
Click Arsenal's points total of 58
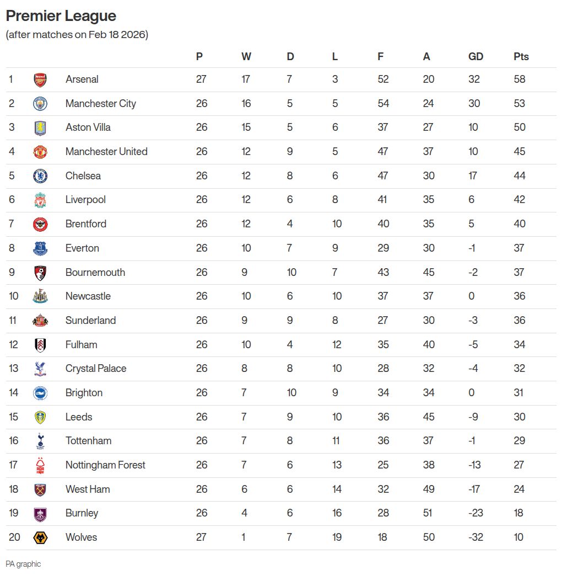(x=519, y=79)
